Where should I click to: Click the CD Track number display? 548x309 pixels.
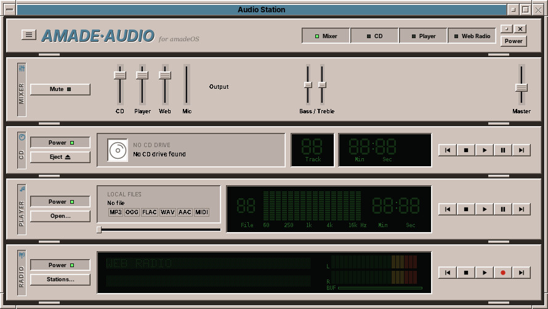[312, 150]
